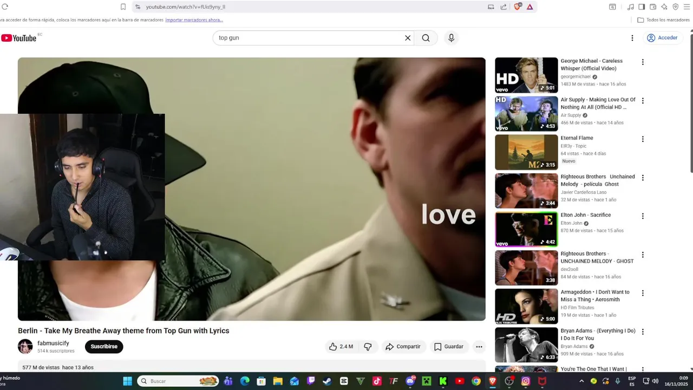This screenshot has height=390, width=693.
Task: Click the Guardar save button
Action: [x=448, y=347]
